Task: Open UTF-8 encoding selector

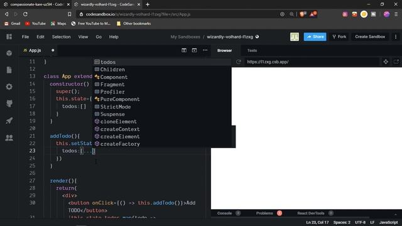Action: [x=360, y=222]
